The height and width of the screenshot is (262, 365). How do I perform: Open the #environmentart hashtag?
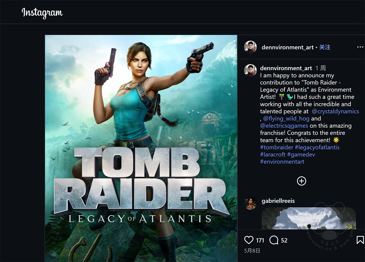tap(282, 162)
